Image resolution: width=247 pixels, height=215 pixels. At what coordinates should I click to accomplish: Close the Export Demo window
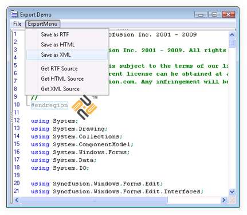tap(228, 15)
